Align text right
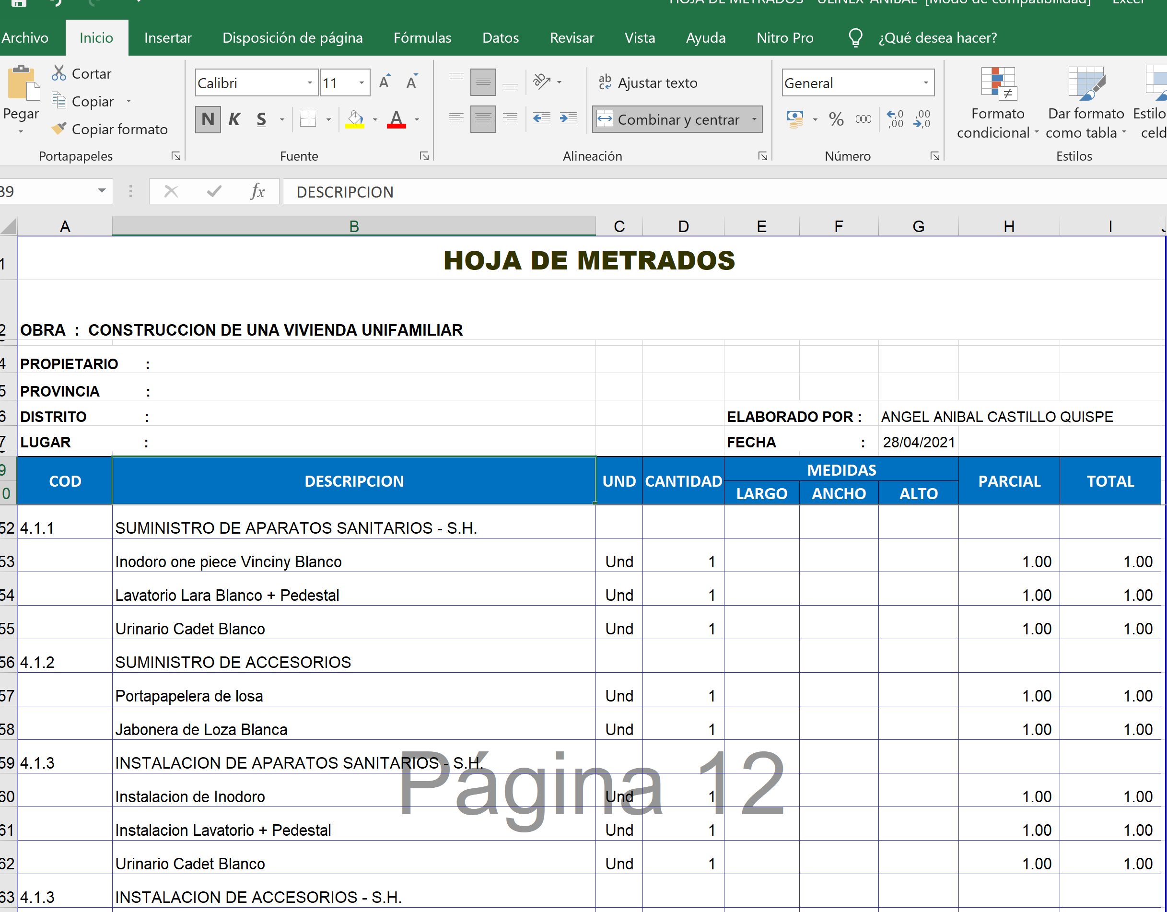Image resolution: width=1167 pixels, height=912 pixels. pos(510,118)
